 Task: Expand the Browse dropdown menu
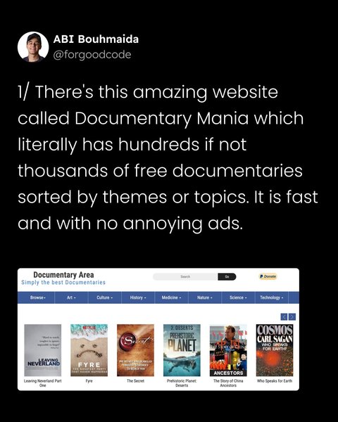(38, 298)
